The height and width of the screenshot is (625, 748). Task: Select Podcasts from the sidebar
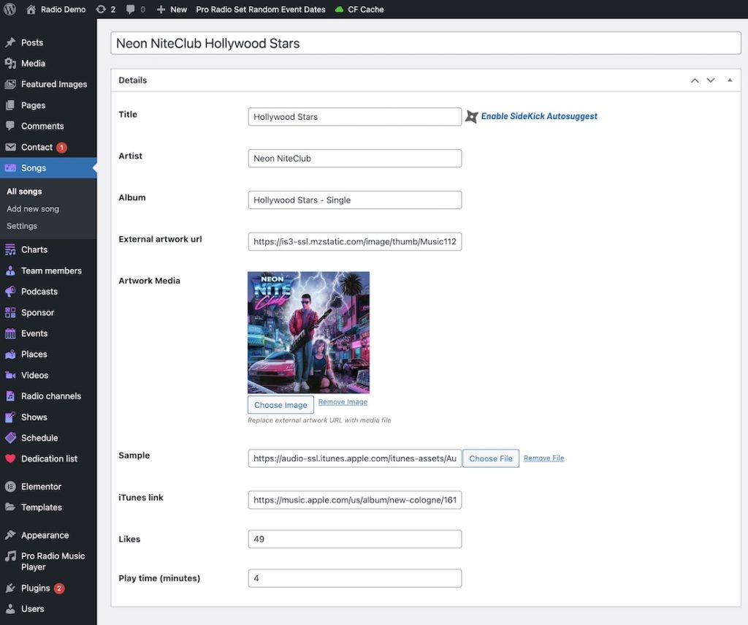[39, 291]
